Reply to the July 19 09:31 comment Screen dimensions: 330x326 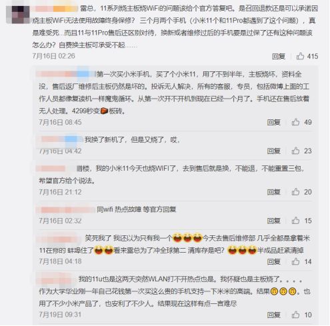[x=274, y=315]
